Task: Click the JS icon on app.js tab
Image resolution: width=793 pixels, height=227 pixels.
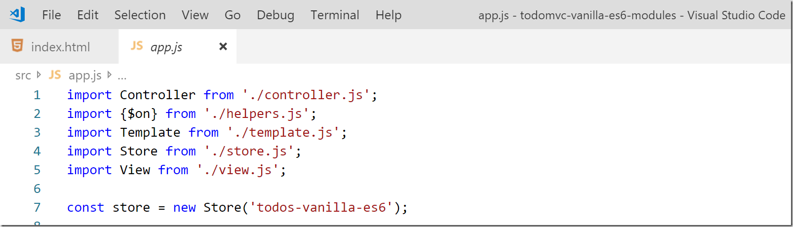Action: 137,46
